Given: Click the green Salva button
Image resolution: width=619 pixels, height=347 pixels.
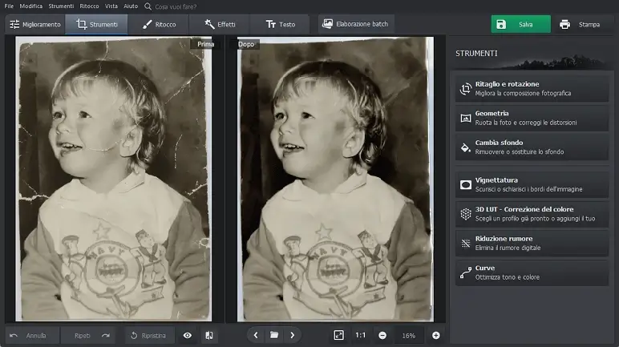Looking at the screenshot, I should tap(520, 25).
